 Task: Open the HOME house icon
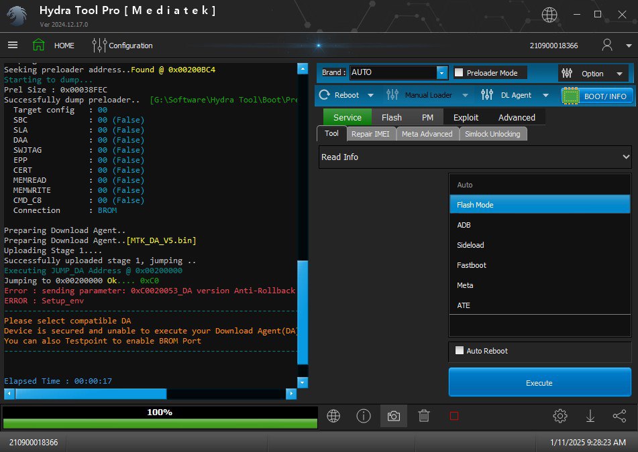click(39, 45)
